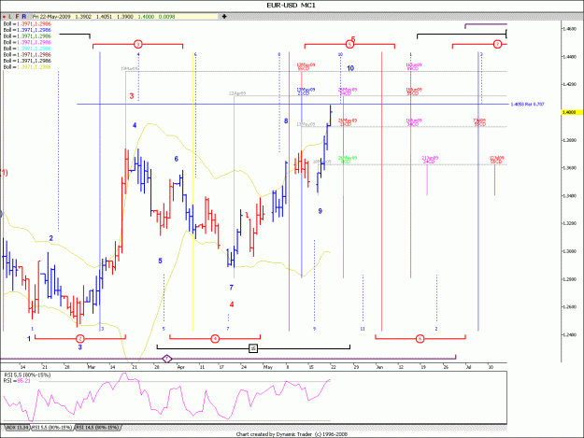This screenshot has width=584, height=438.
Task: Select the red cycle marker circled 3
Action: (x=137, y=44)
